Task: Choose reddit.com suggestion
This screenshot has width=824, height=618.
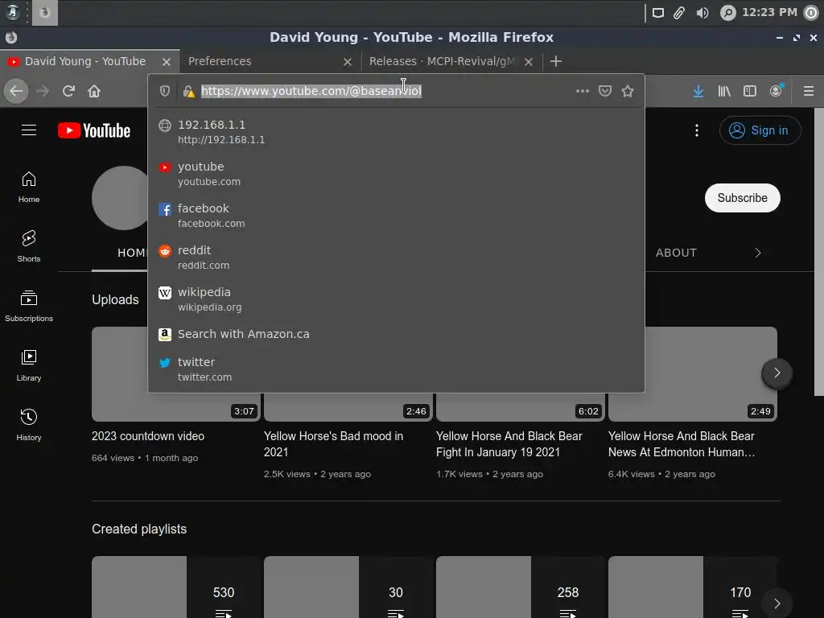Action: point(396,257)
